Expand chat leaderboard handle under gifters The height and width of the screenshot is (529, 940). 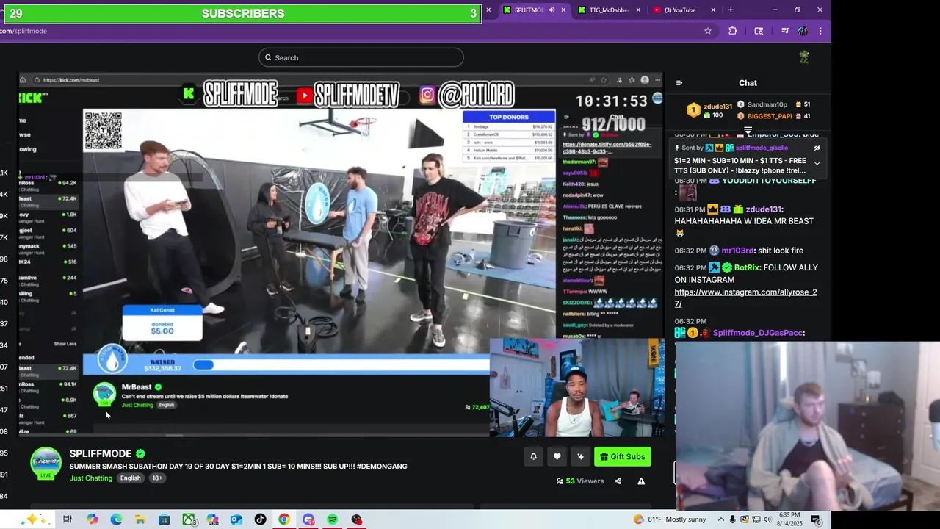[748, 131]
